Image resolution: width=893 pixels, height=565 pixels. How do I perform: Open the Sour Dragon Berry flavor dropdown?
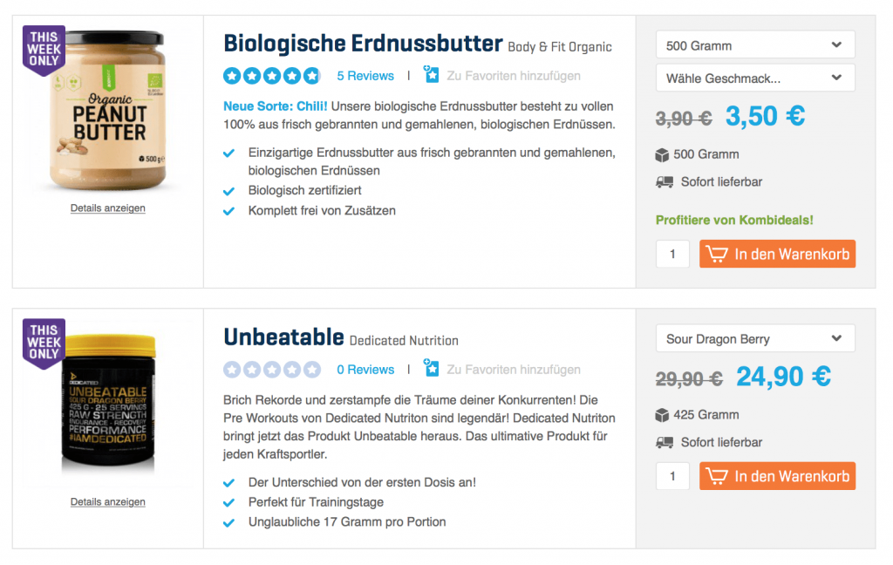point(754,339)
